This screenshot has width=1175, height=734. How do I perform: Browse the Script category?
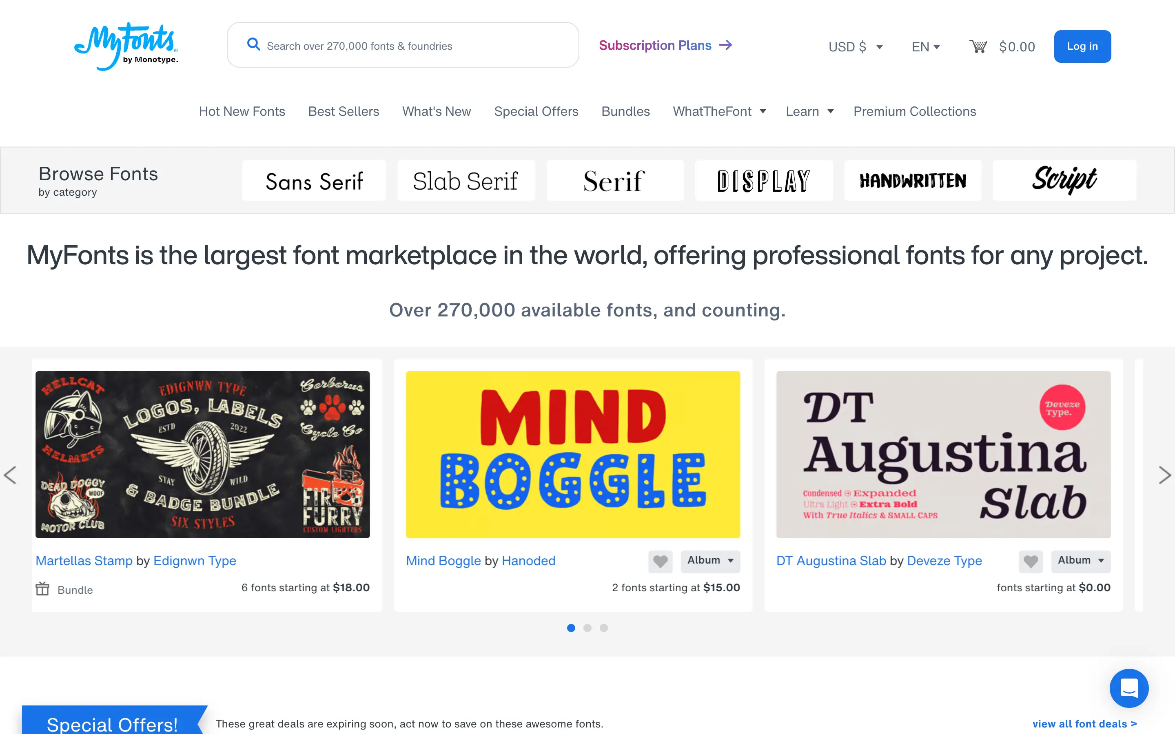click(1064, 180)
